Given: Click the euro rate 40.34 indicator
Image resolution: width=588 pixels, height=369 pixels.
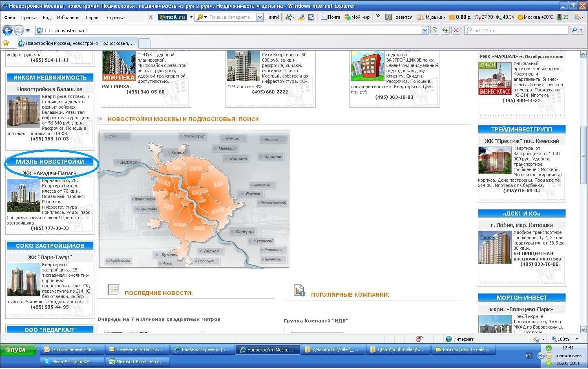Looking at the screenshot, I should point(505,17).
